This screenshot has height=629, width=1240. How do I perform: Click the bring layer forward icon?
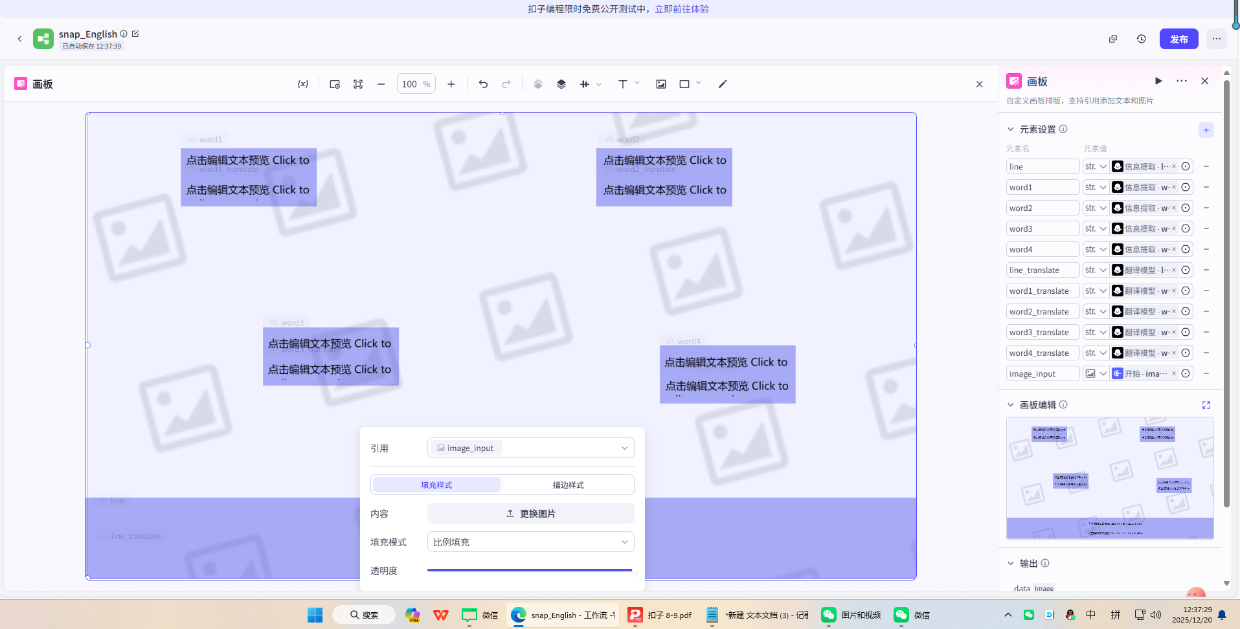(x=538, y=84)
